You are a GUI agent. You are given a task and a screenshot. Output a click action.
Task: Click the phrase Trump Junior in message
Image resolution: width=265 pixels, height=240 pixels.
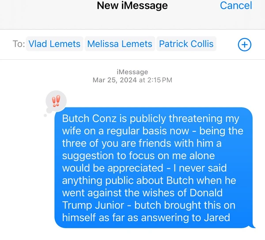coord(93,205)
